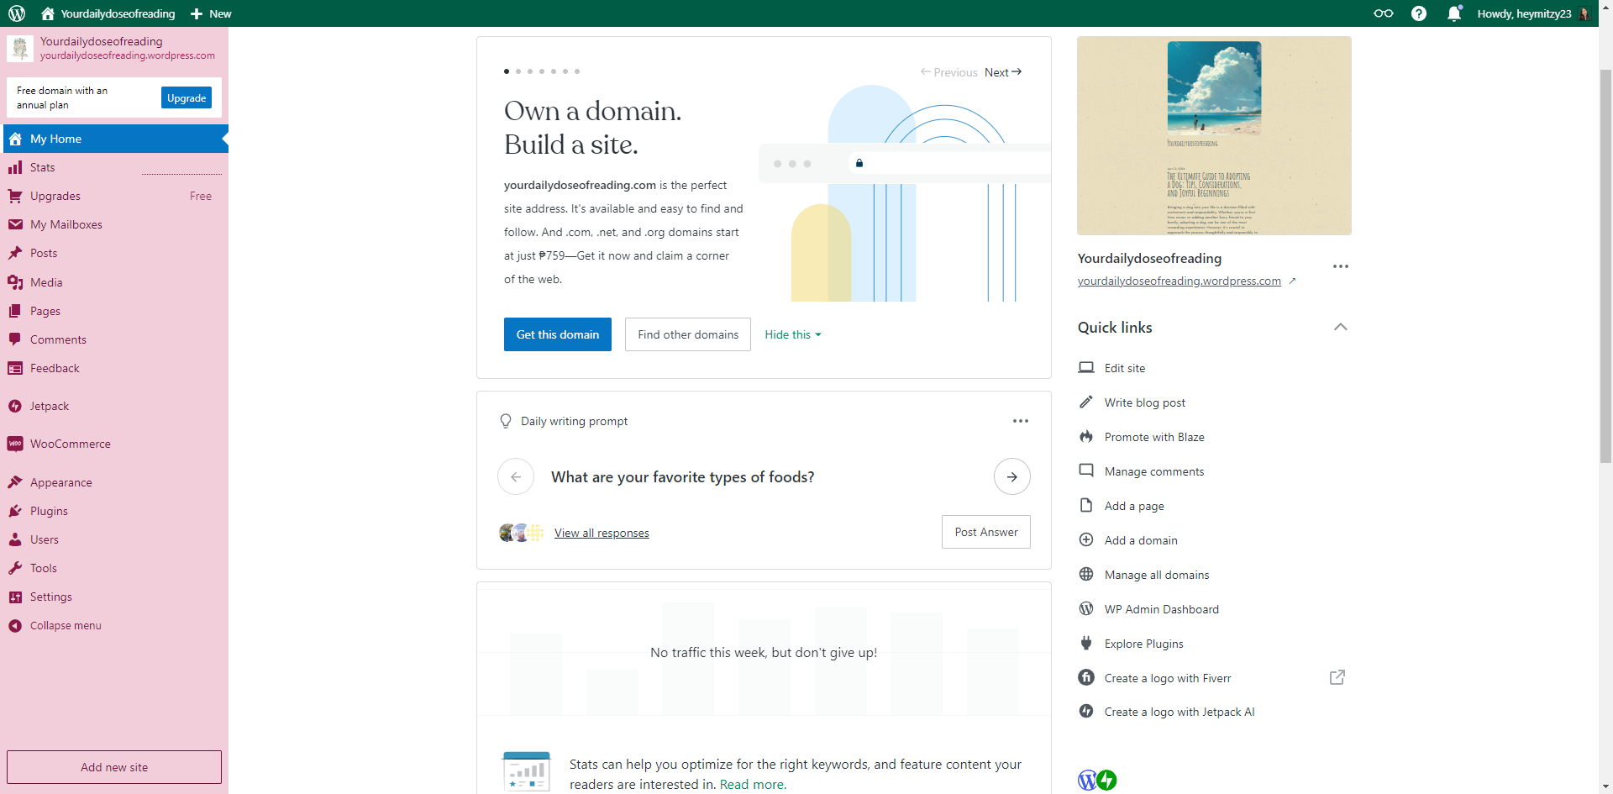Select the second carousel dot indicator
The height and width of the screenshot is (794, 1613).
click(x=518, y=71)
